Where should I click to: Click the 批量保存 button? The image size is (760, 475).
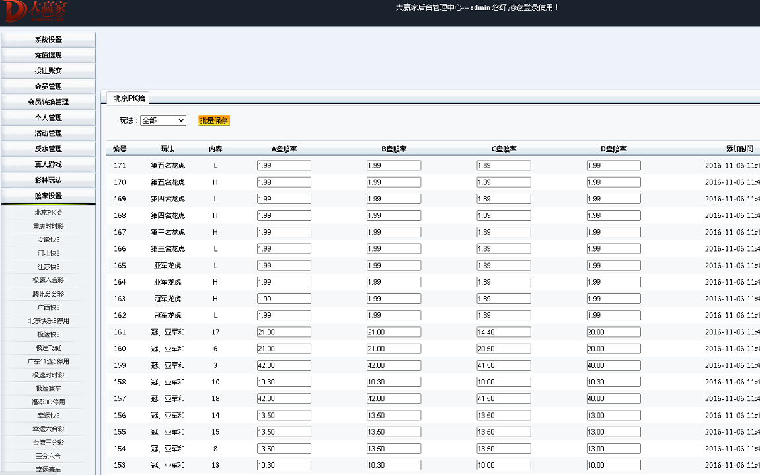tap(214, 120)
